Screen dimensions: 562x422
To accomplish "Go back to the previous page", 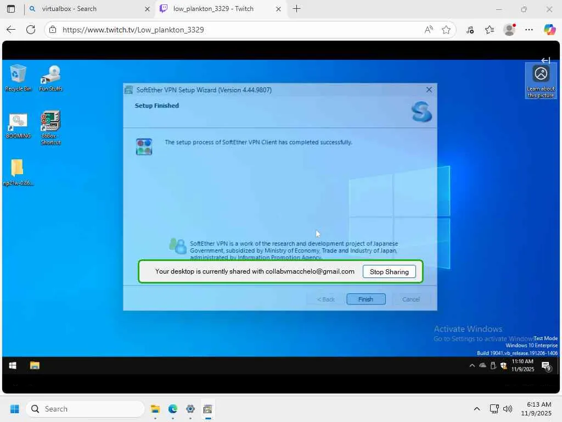I will click(11, 30).
